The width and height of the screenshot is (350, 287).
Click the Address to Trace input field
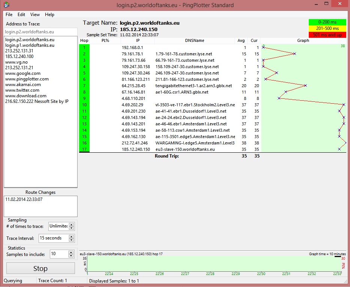40,32
